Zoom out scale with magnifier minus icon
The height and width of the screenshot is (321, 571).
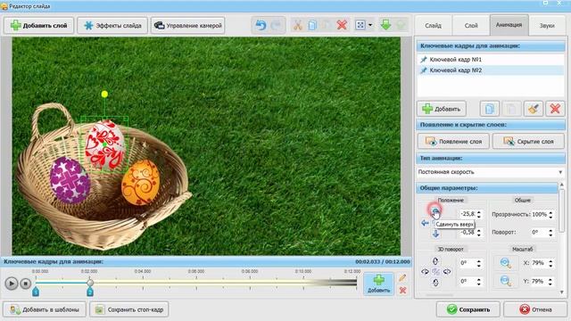(x=506, y=281)
